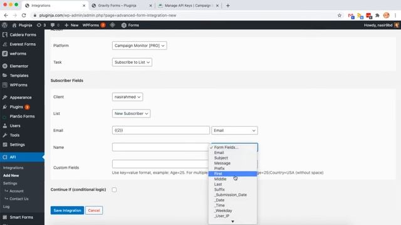401x225 pixels.
Task: Open Log submenu link
Action: pos(6,207)
